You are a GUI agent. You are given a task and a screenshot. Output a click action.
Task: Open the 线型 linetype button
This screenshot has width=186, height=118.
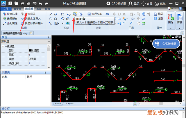tap(158, 19)
